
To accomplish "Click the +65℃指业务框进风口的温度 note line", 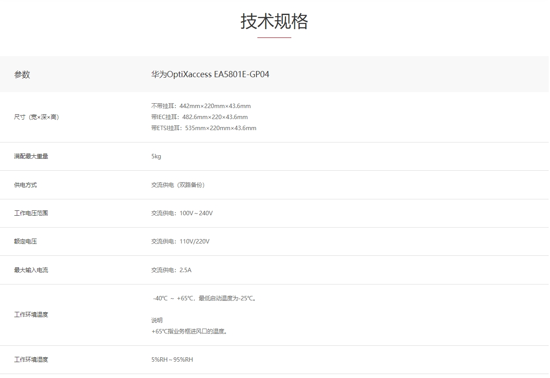I will click(x=190, y=331).
